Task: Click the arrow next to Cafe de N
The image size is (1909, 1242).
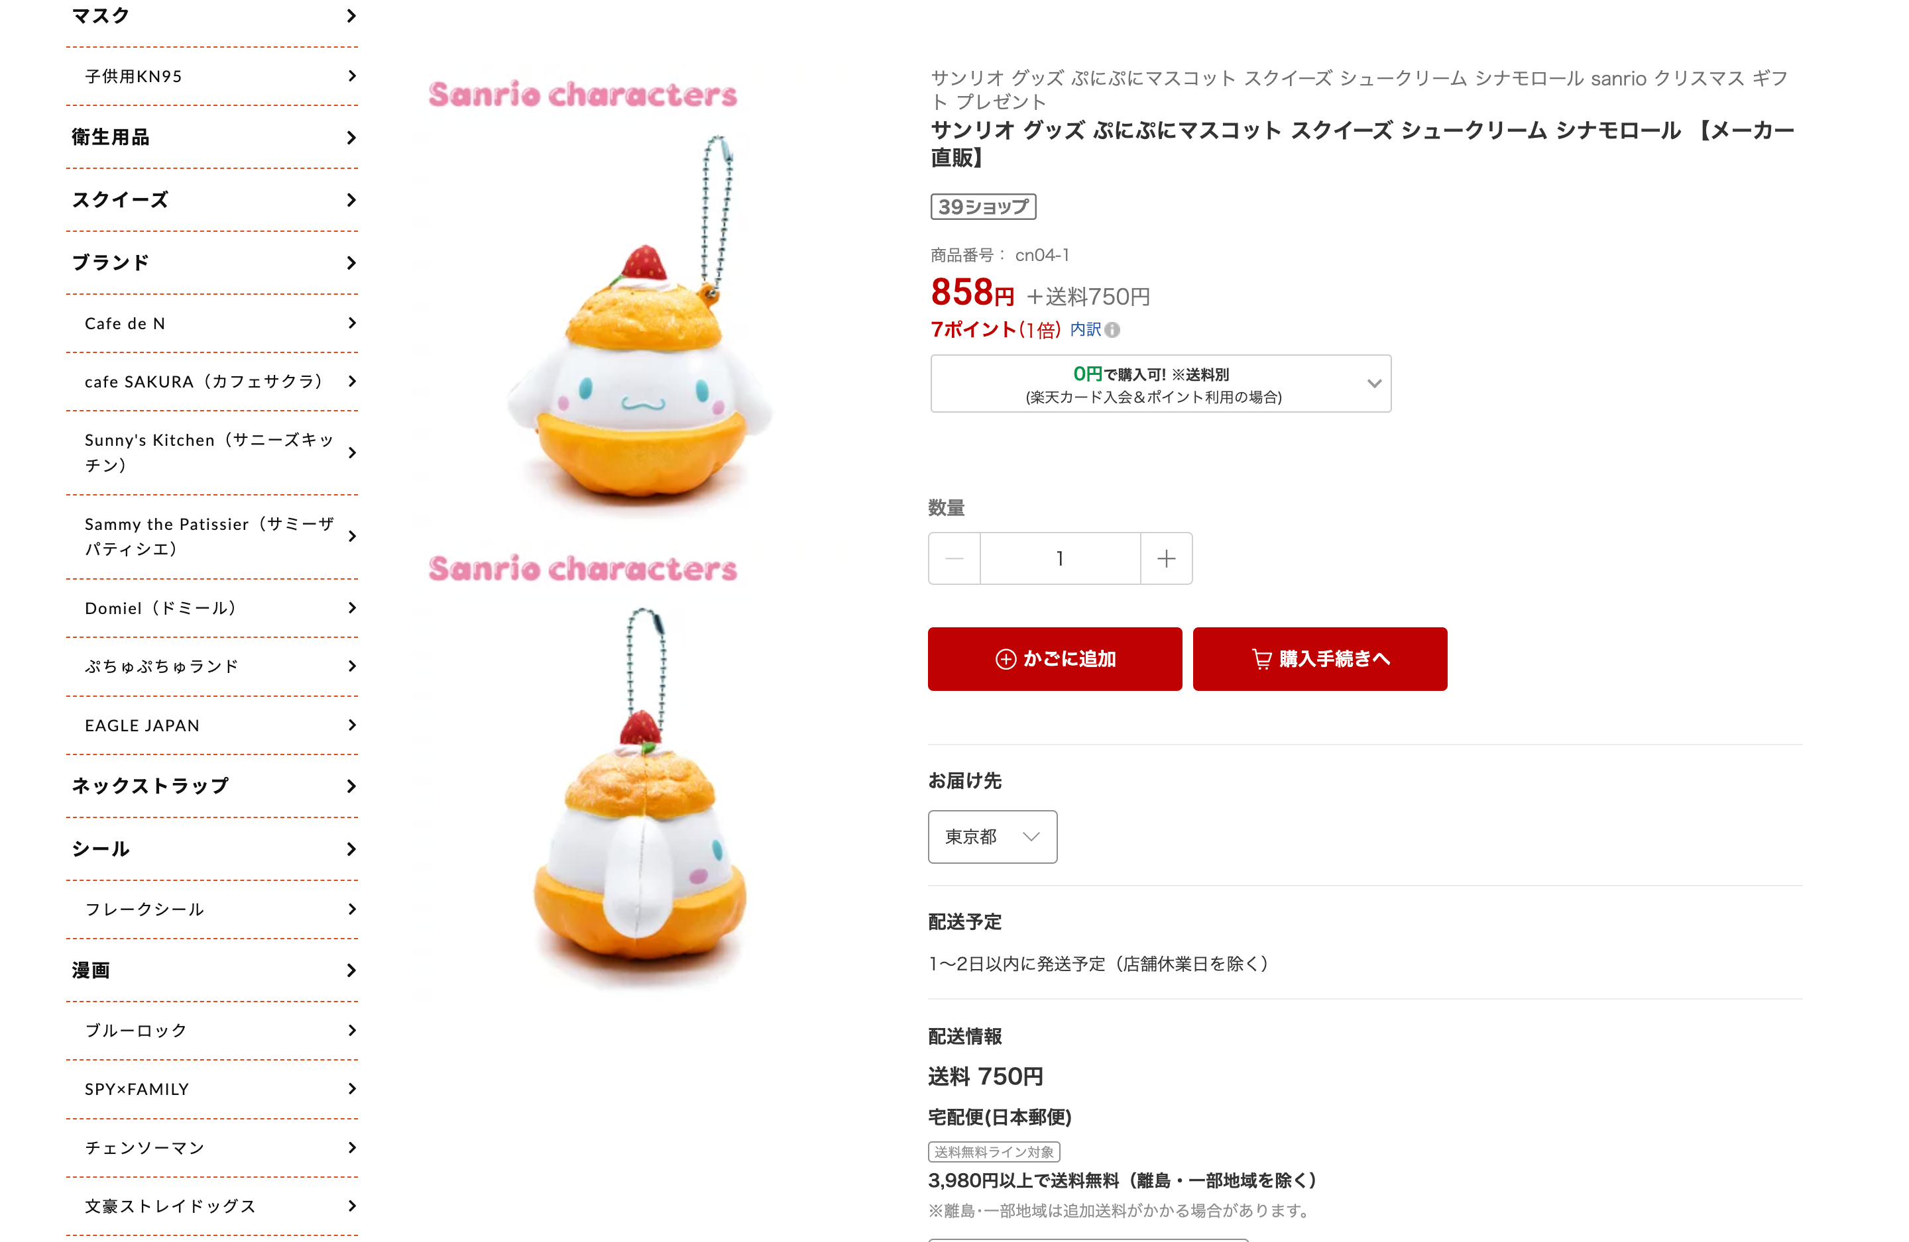Action: [x=352, y=323]
